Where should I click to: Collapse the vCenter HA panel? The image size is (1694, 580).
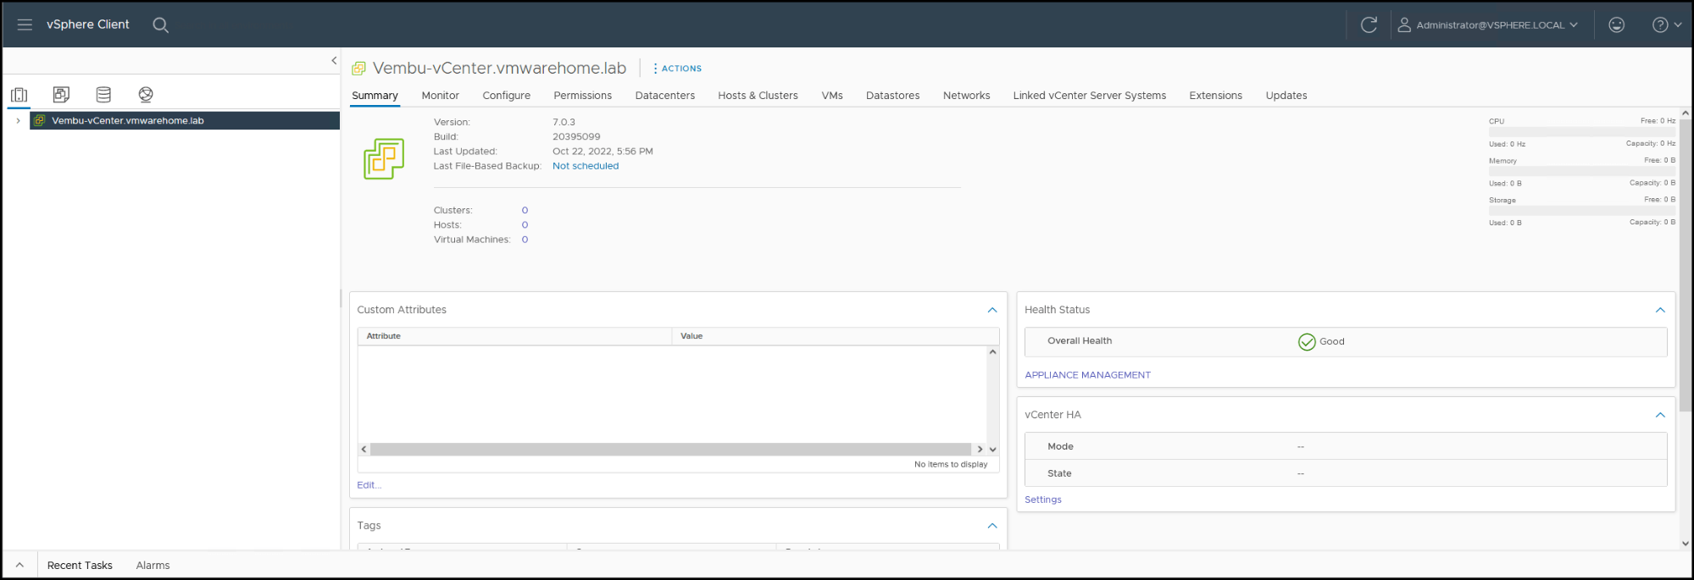pos(1660,415)
